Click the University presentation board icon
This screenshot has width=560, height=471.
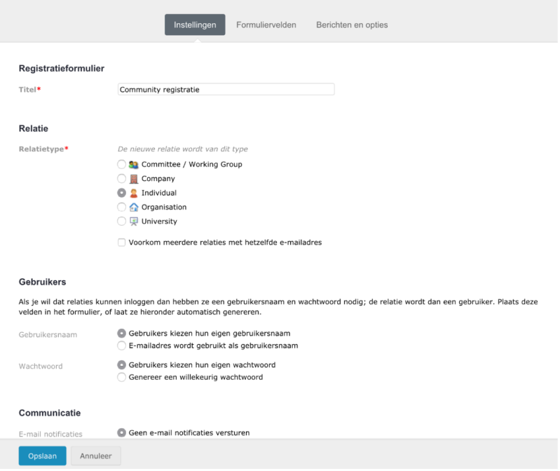point(134,221)
